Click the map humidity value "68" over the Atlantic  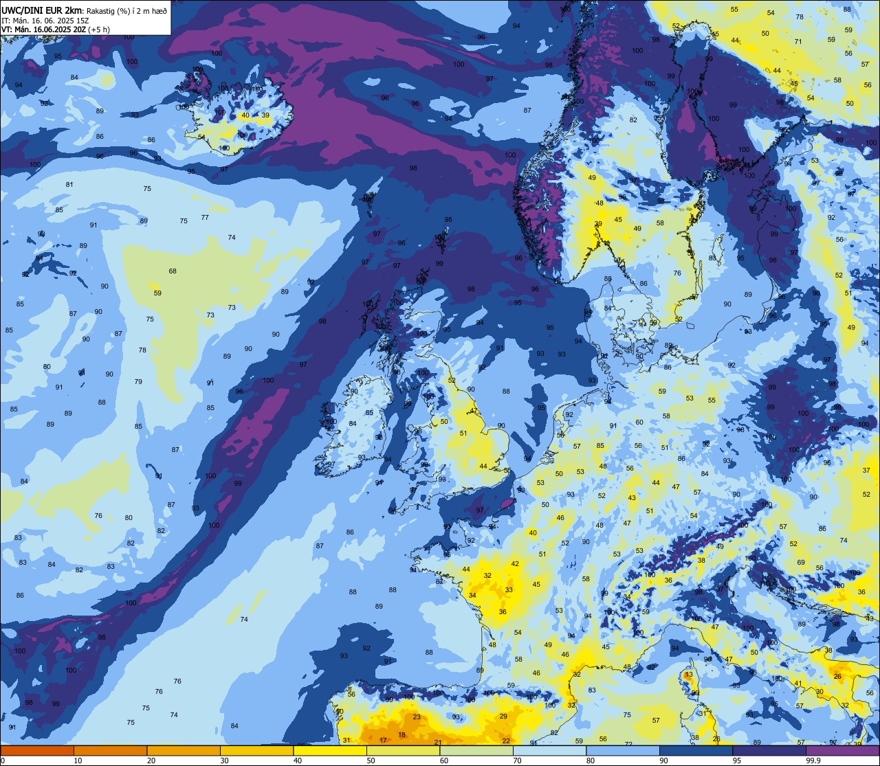[173, 271]
